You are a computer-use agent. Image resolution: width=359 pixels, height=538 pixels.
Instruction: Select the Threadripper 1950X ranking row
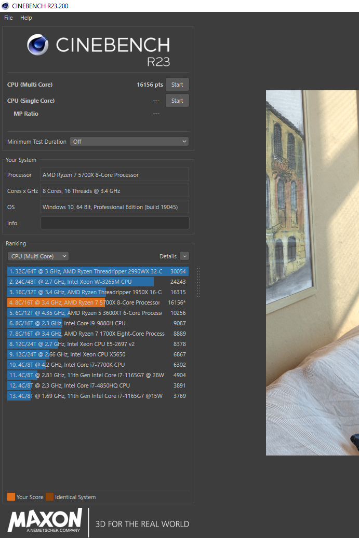[98, 292]
